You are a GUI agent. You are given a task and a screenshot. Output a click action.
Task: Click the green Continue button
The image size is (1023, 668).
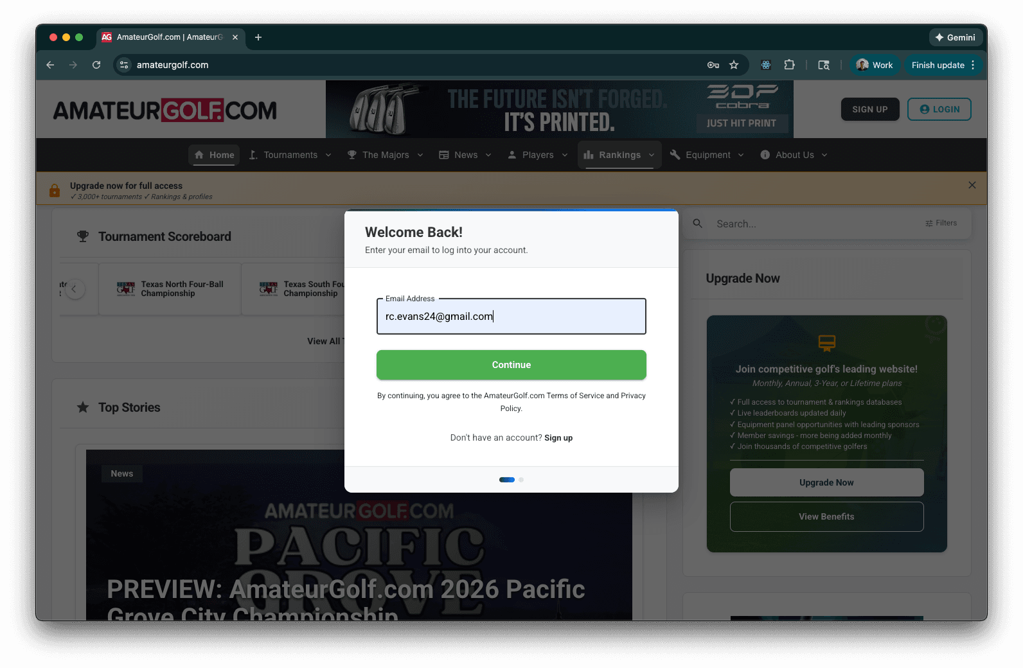coord(511,365)
